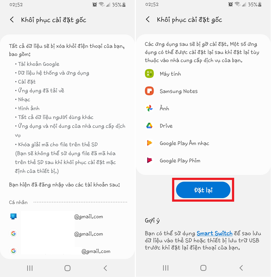Tap the Google Play Âm nhạc icon
Image resolution: width=271 pixels, height=277 pixels.
pyautogui.click(x=149, y=143)
